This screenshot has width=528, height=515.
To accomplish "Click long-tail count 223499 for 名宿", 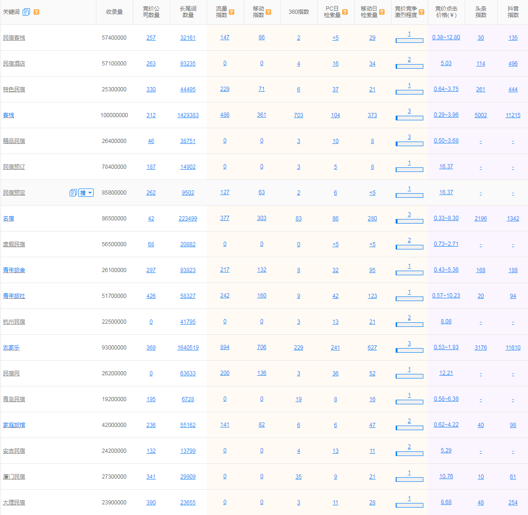I will tap(188, 219).
